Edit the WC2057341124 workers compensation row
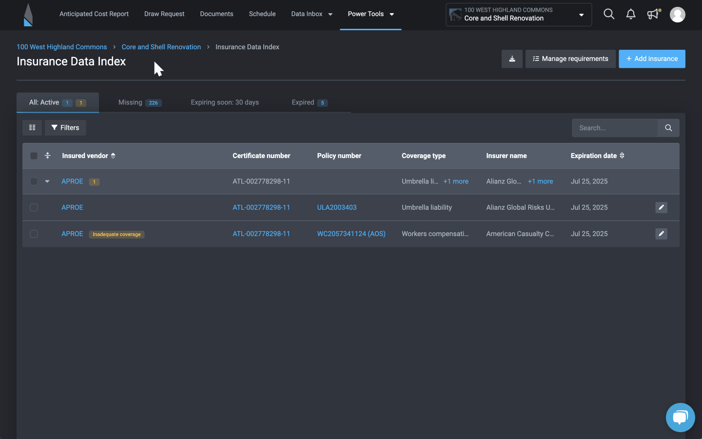This screenshot has height=439, width=702. click(661, 234)
